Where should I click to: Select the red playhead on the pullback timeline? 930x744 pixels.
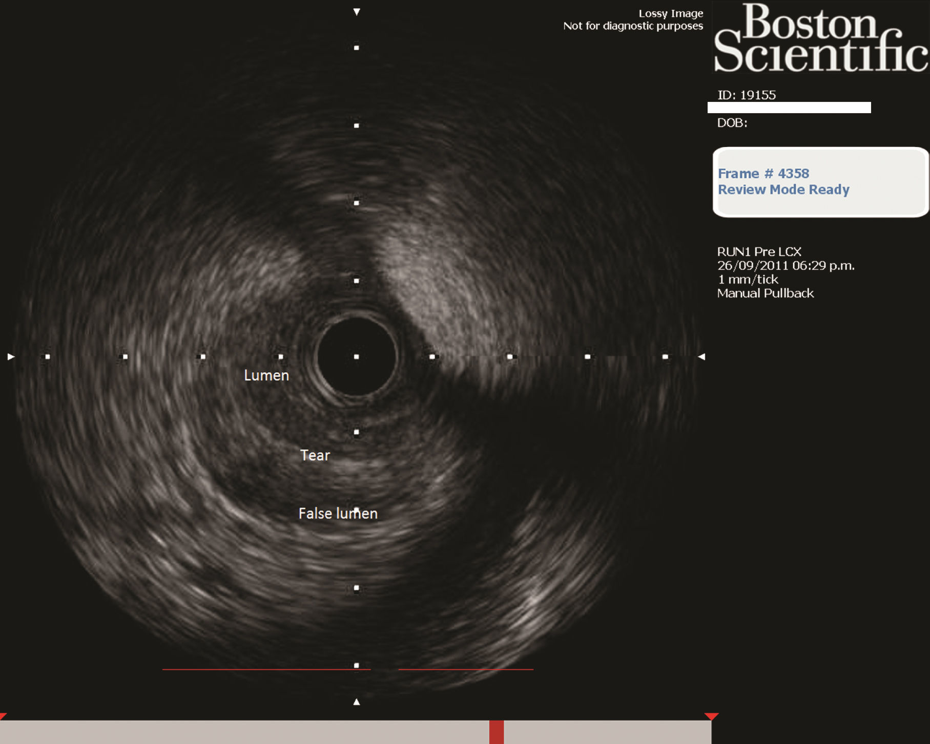(x=496, y=732)
